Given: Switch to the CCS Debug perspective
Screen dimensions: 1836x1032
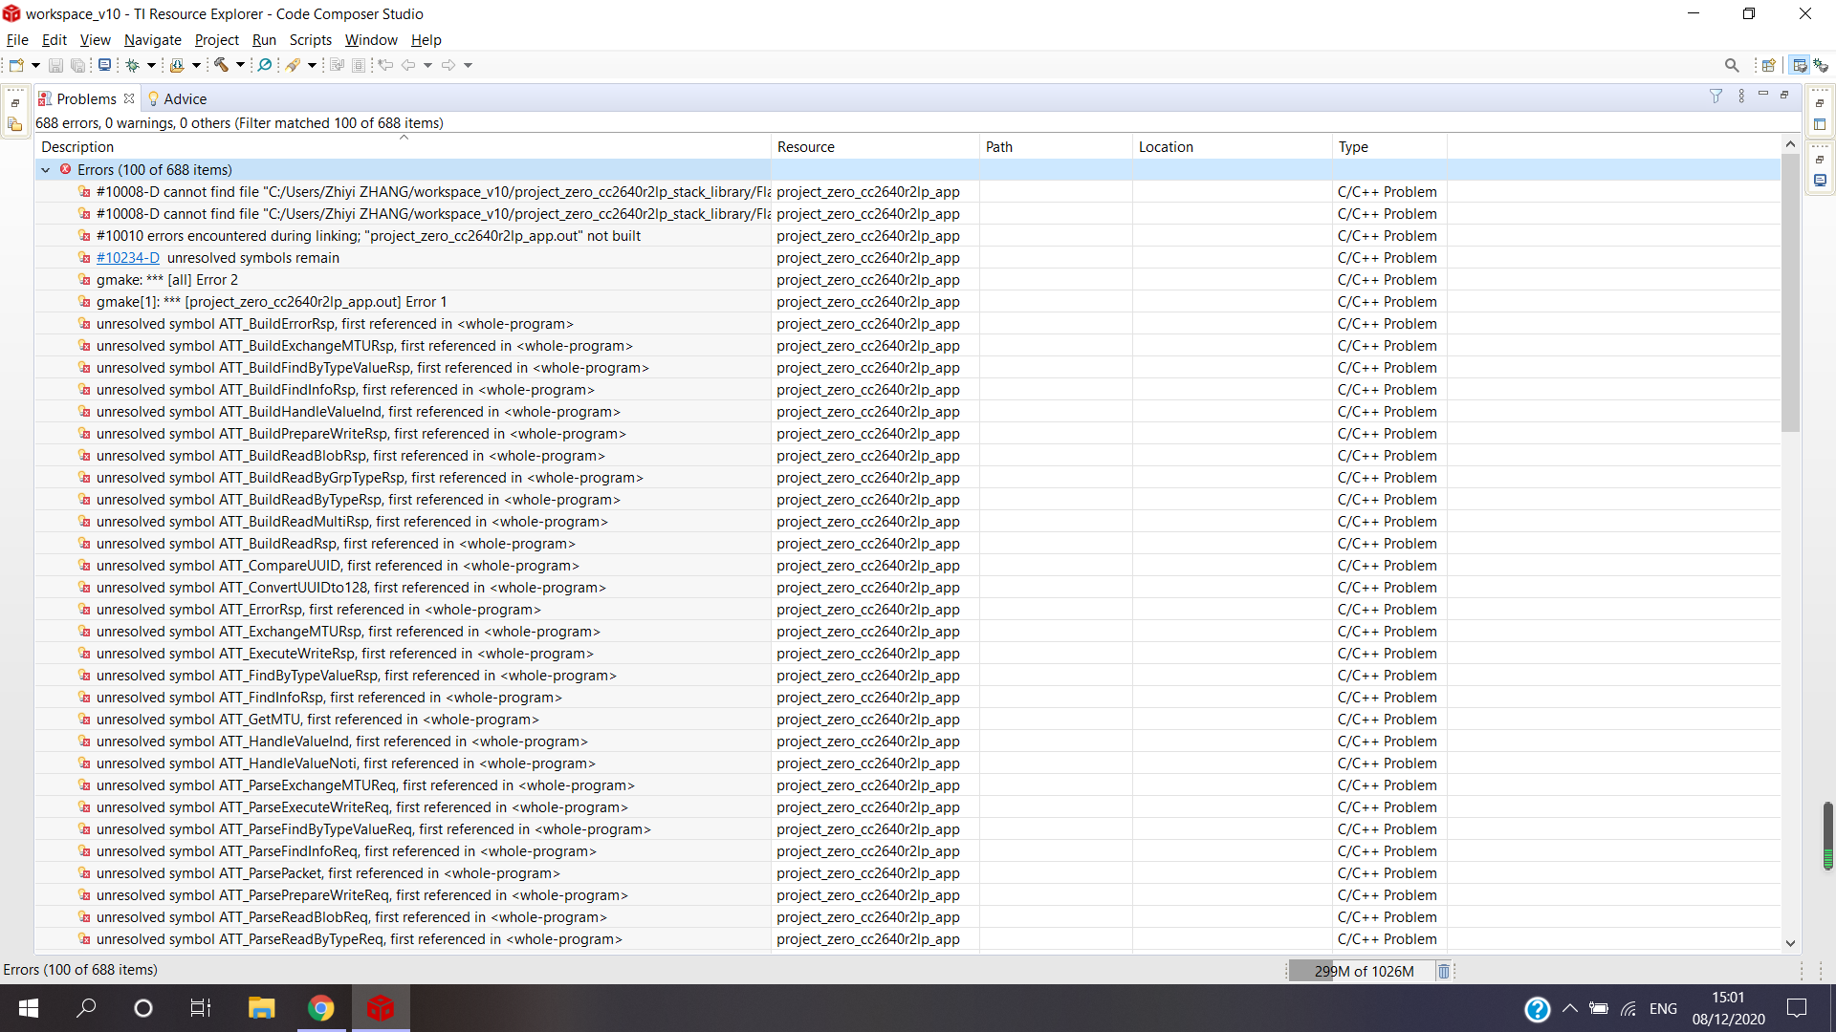Looking at the screenshot, I should (x=1821, y=65).
